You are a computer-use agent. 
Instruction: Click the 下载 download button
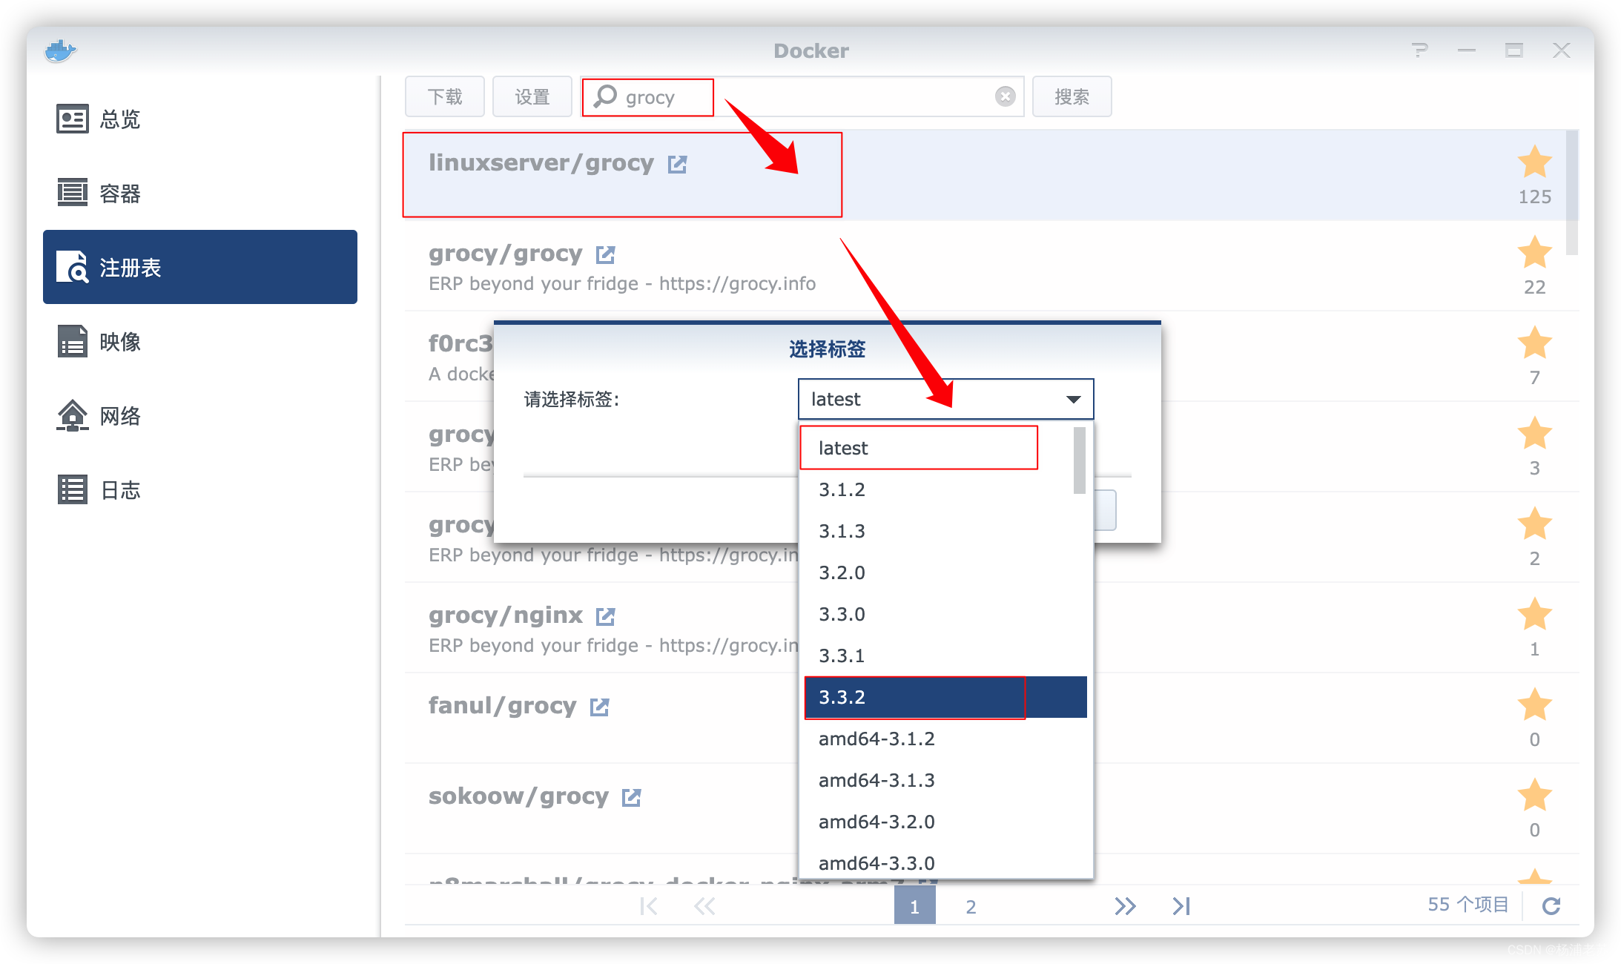(x=444, y=96)
